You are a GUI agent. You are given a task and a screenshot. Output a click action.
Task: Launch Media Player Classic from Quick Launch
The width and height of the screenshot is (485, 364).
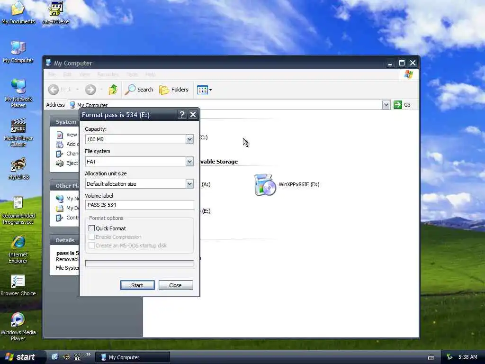tap(77, 357)
